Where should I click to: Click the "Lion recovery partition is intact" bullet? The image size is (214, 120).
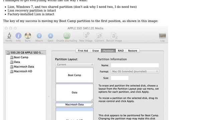[x=32, y=10]
